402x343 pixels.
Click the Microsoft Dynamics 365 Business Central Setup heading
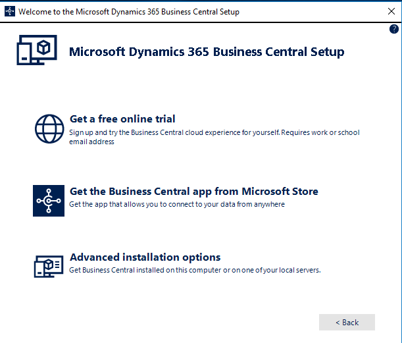[207, 52]
